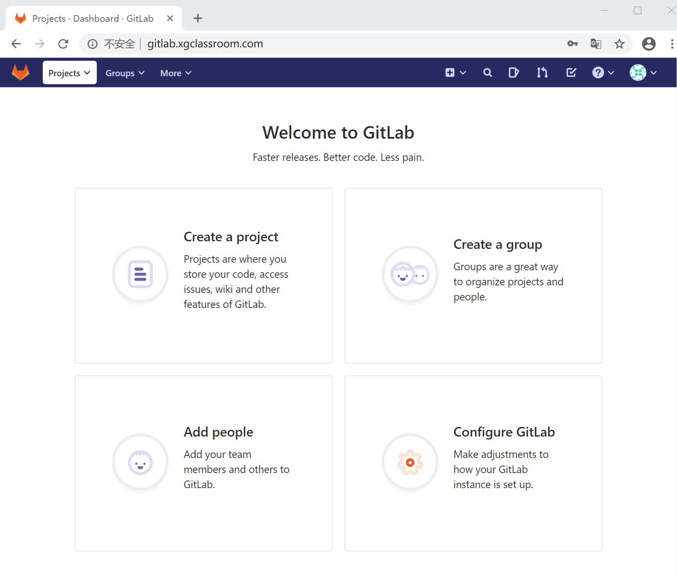
Task: Open the new item plus dropdown
Action: click(x=455, y=72)
